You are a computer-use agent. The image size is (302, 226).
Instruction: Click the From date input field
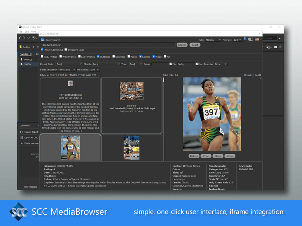pos(160,64)
